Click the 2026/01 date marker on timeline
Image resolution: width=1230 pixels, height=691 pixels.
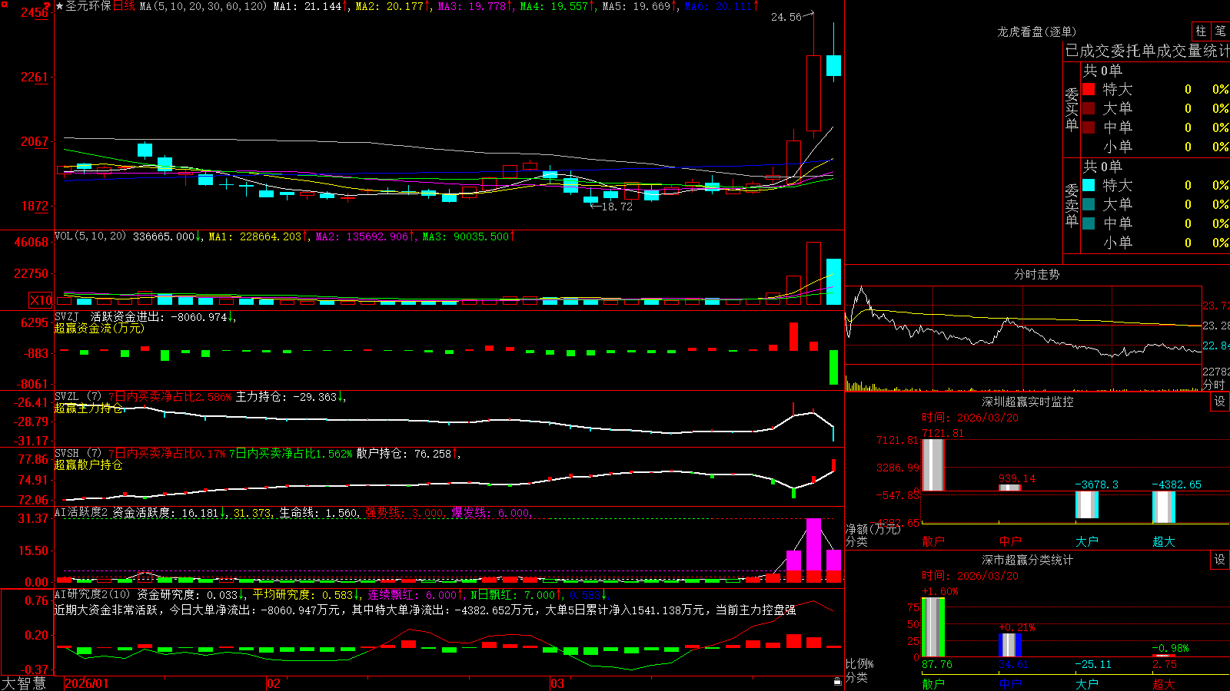click(87, 683)
